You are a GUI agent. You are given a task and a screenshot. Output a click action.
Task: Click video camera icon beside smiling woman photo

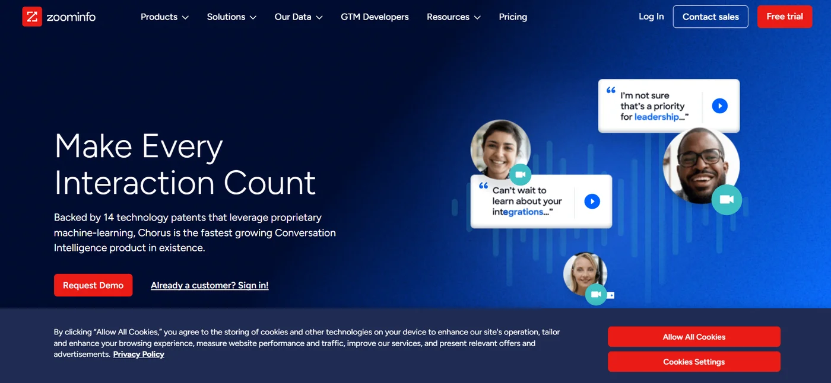click(520, 174)
